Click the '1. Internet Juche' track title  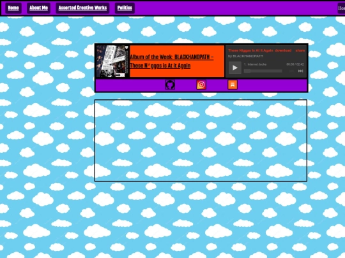(255, 64)
